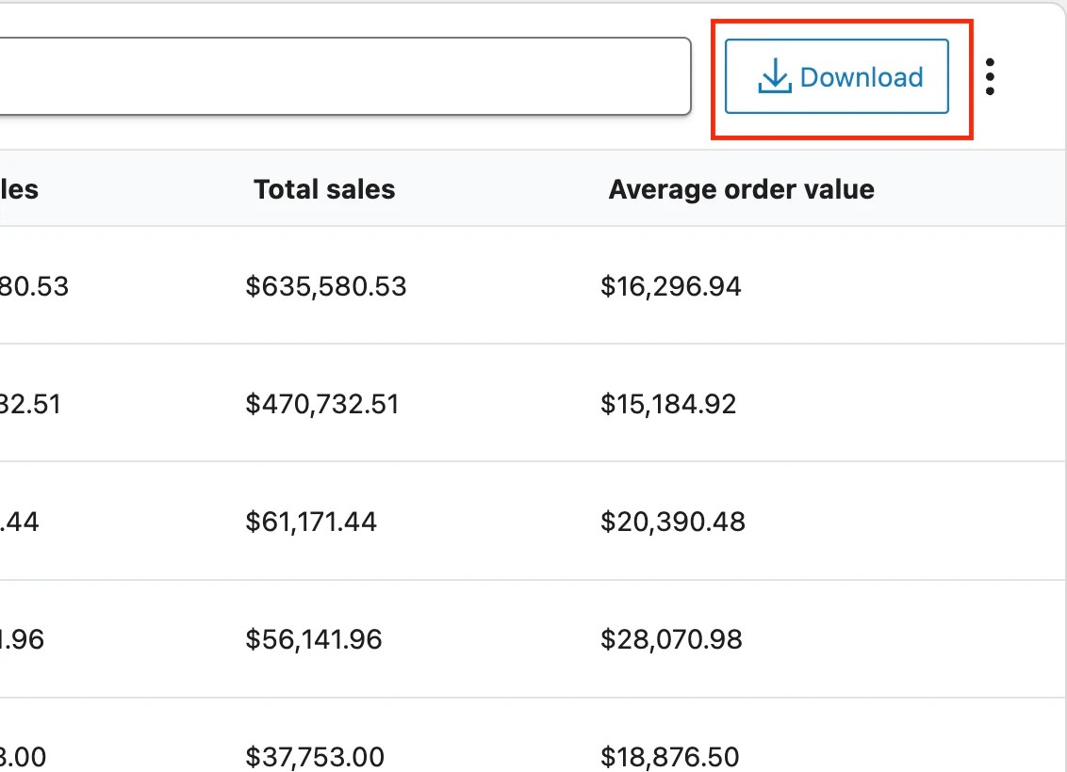Image resolution: width=1067 pixels, height=772 pixels.
Task: Select average order value $15,184.92
Action: point(668,404)
